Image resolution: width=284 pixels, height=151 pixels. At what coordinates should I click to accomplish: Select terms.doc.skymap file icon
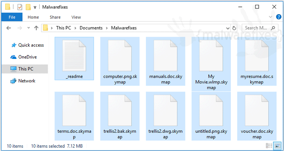[74, 110]
